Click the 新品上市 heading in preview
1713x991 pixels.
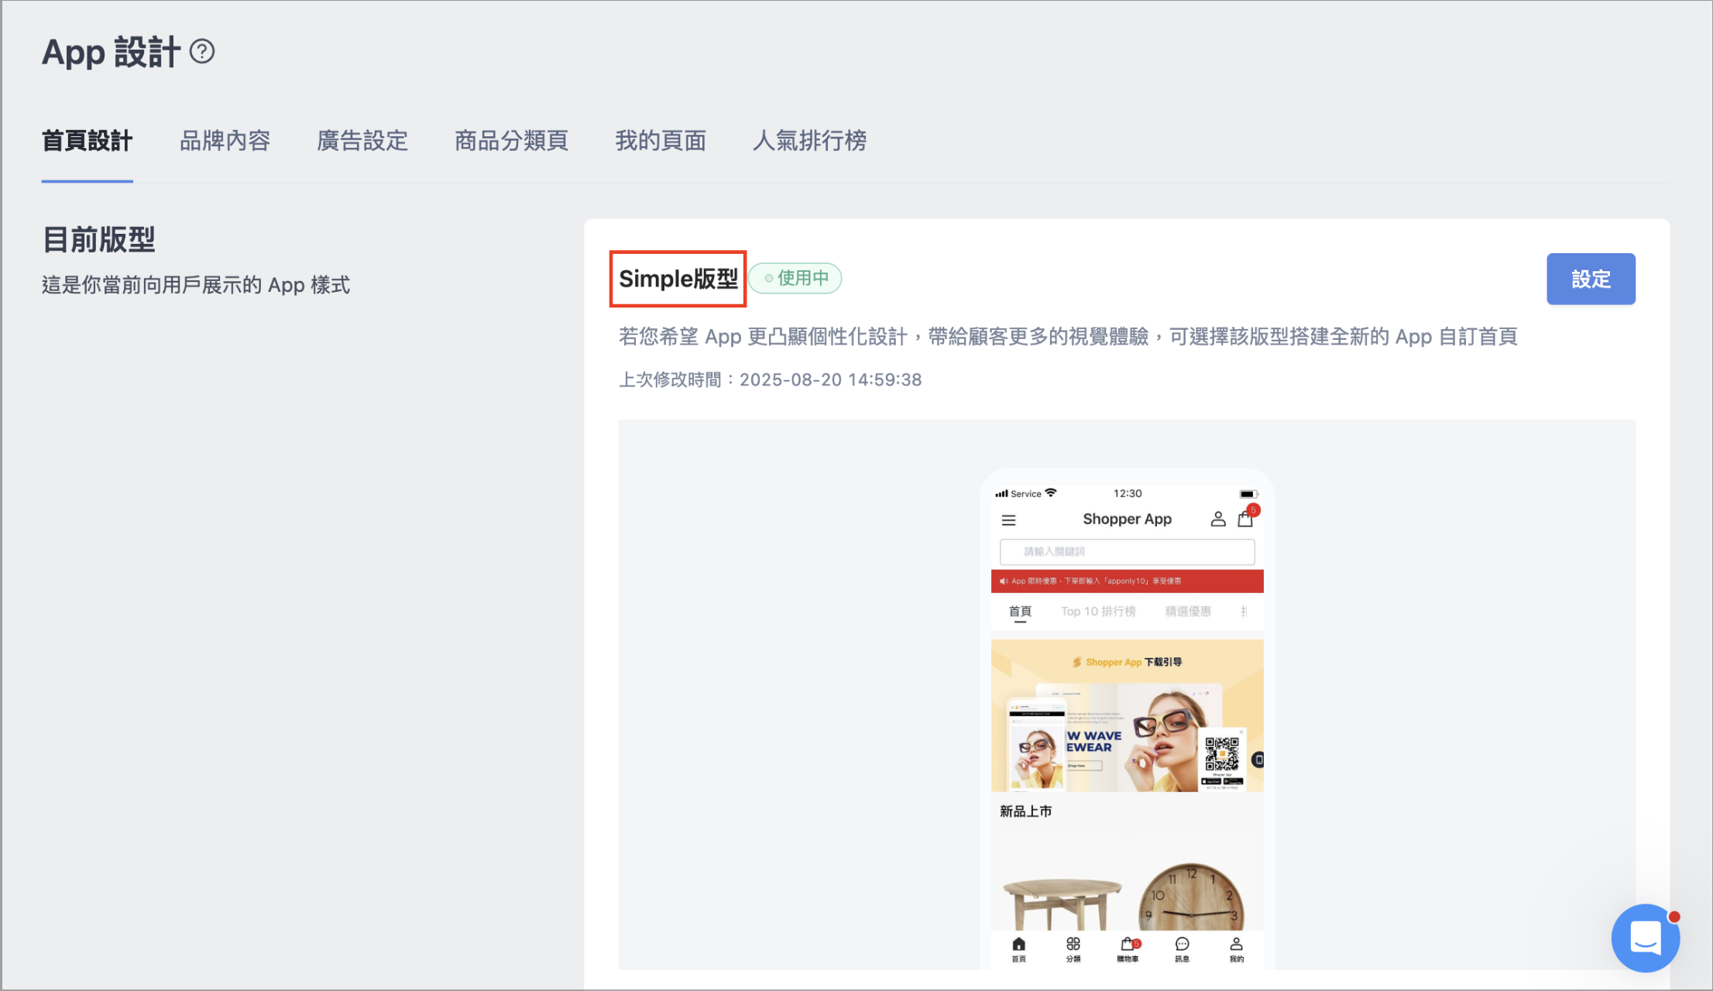[x=1026, y=811]
